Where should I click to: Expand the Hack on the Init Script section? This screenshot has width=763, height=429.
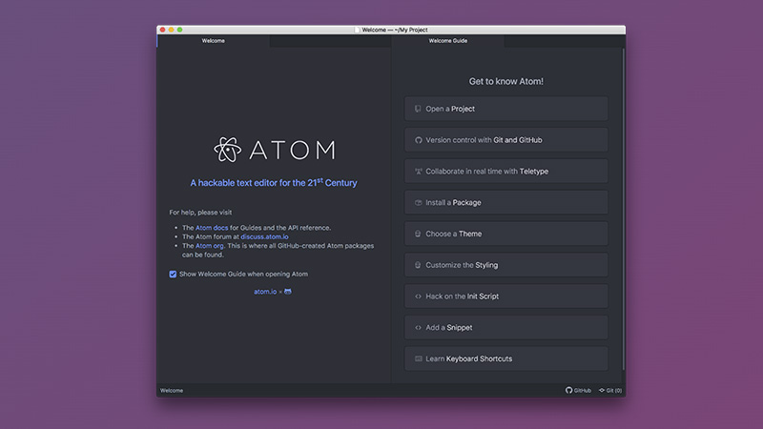point(506,296)
